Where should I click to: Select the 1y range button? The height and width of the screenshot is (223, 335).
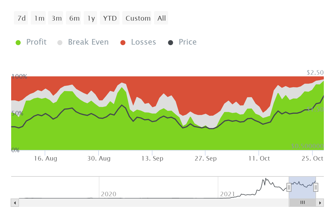pyautogui.click(x=91, y=18)
